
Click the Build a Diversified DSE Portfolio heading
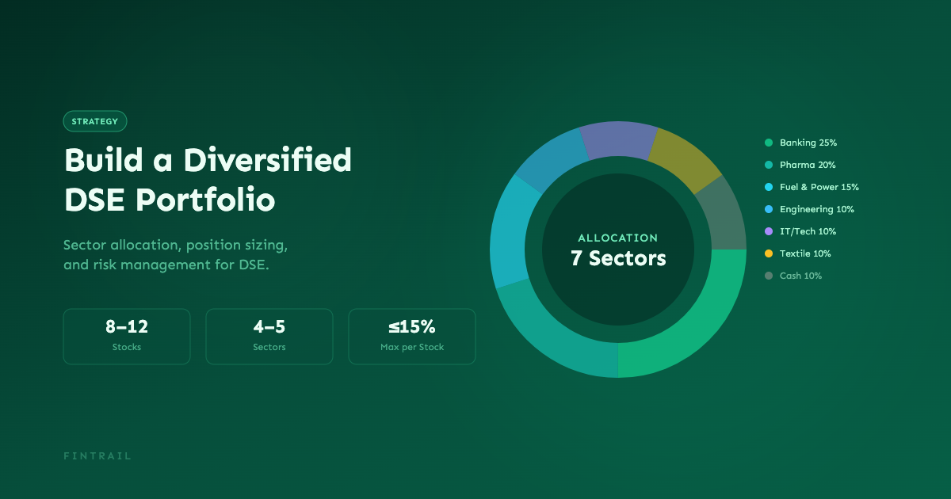pyautogui.click(x=208, y=180)
